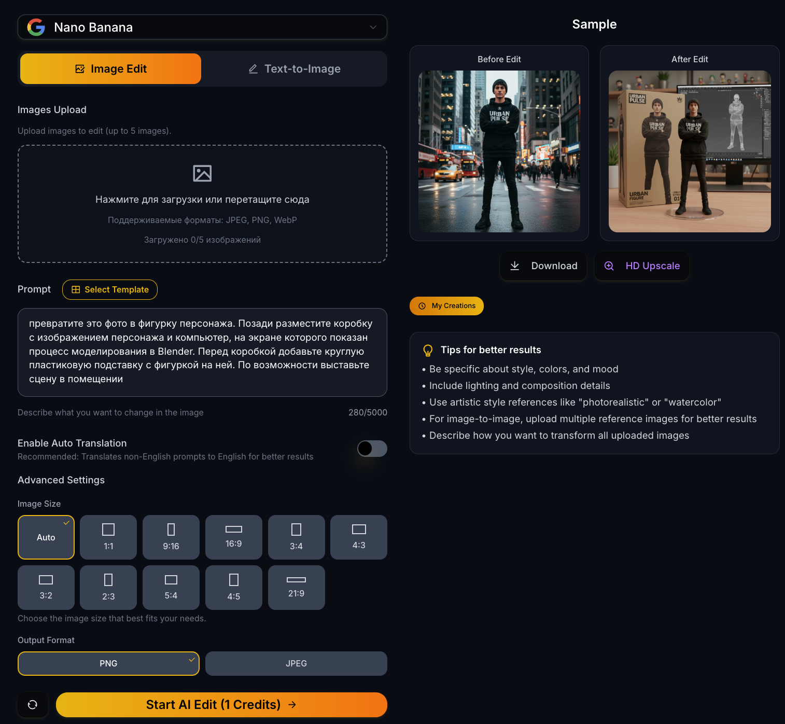
Task: Click inside the prompt text area
Action: [202, 352]
